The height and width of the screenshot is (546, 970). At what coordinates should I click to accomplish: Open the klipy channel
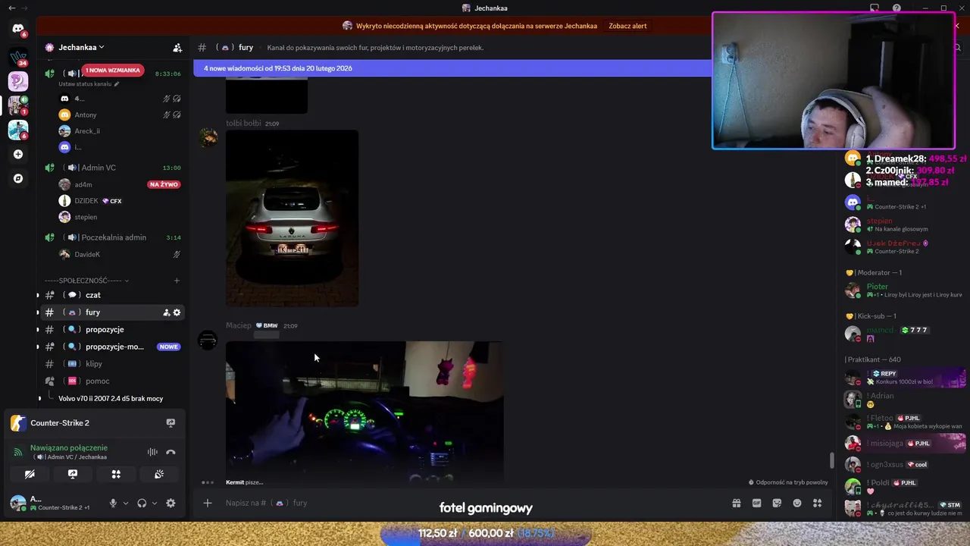point(112,364)
